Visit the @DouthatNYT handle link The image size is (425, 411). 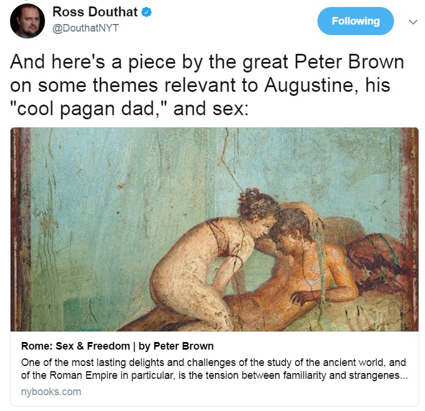(85, 28)
